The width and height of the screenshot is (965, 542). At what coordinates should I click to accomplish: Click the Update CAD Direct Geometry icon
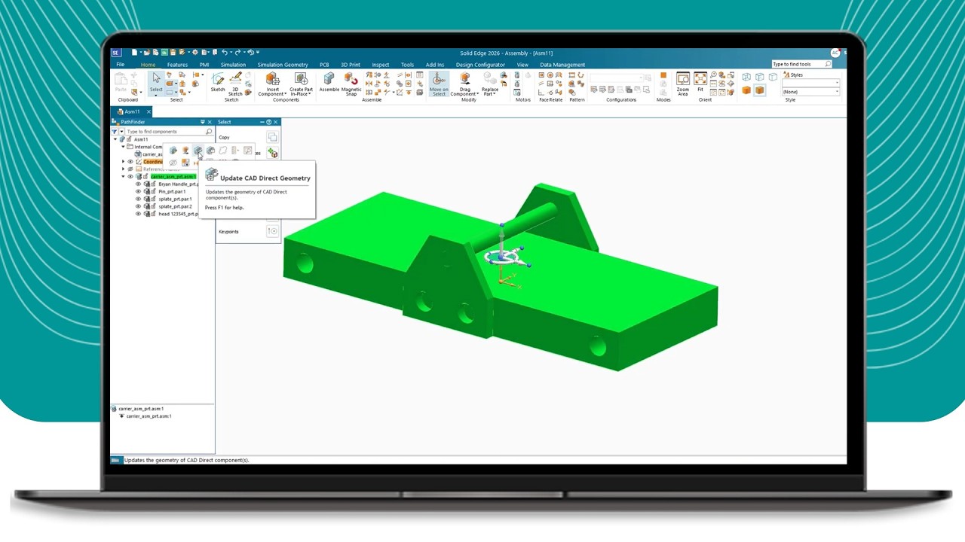(x=198, y=150)
